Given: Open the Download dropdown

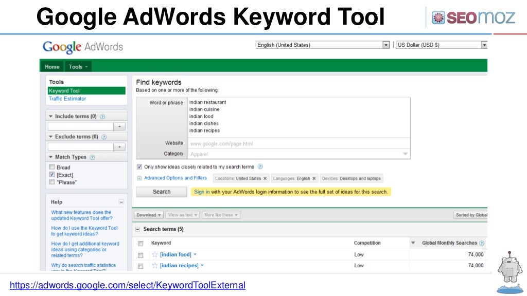Looking at the screenshot, I should point(149,215).
